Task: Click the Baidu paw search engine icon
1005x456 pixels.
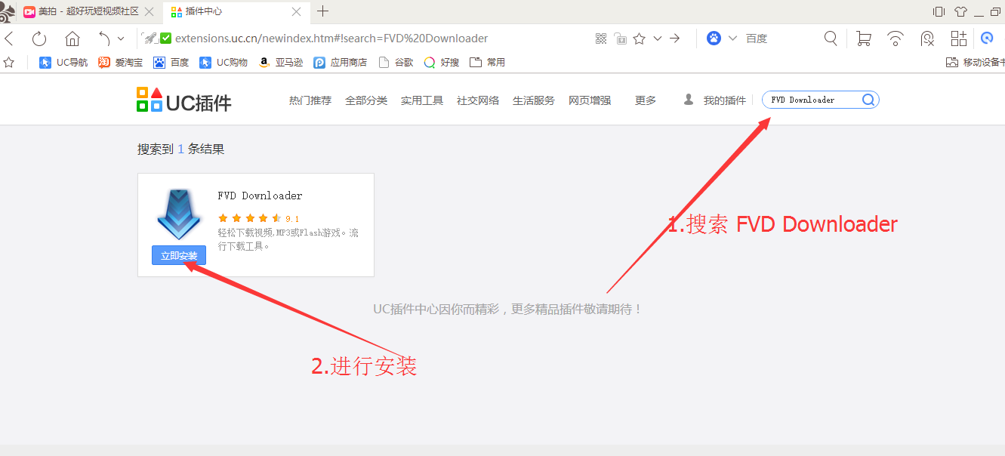Action: click(714, 39)
